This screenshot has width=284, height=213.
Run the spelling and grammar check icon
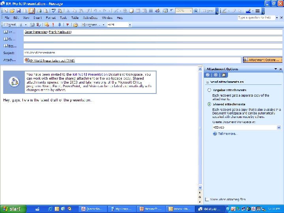[53, 11]
